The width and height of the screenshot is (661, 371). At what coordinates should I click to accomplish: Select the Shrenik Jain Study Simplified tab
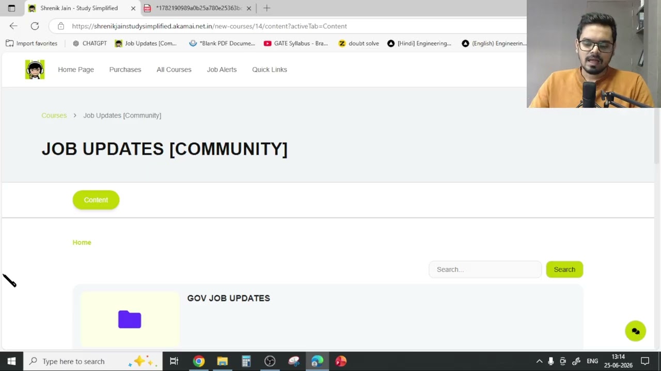pyautogui.click(x=82, y=8)
